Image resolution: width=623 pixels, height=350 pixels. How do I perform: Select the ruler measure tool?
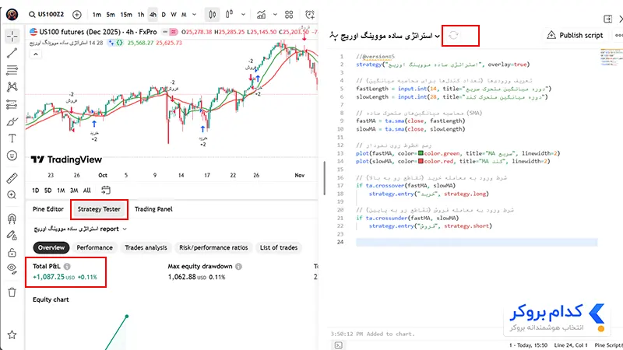[x=12, y=178]
